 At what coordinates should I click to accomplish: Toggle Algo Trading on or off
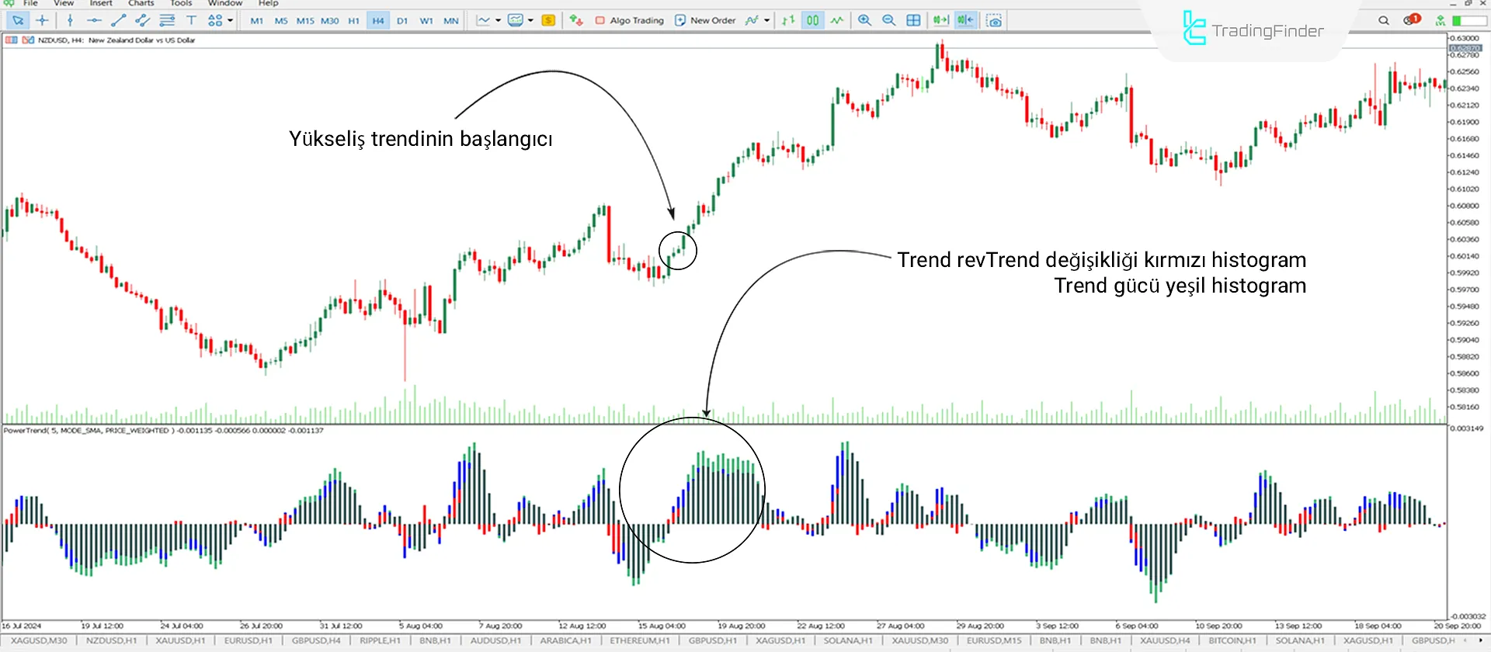click(x=629, y=21)
